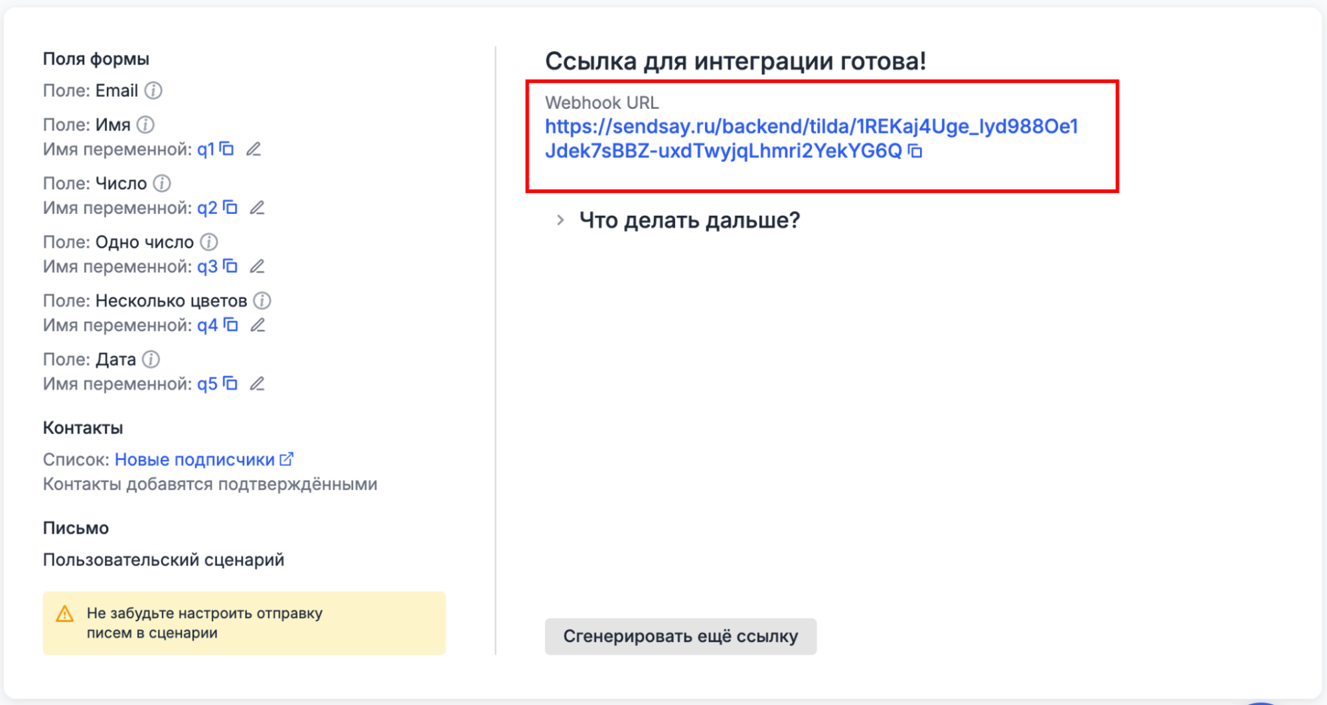This screenshot has height=705, width=1327.
Task: Open info tooltip for Несколько цветов field
Action: 262,300
